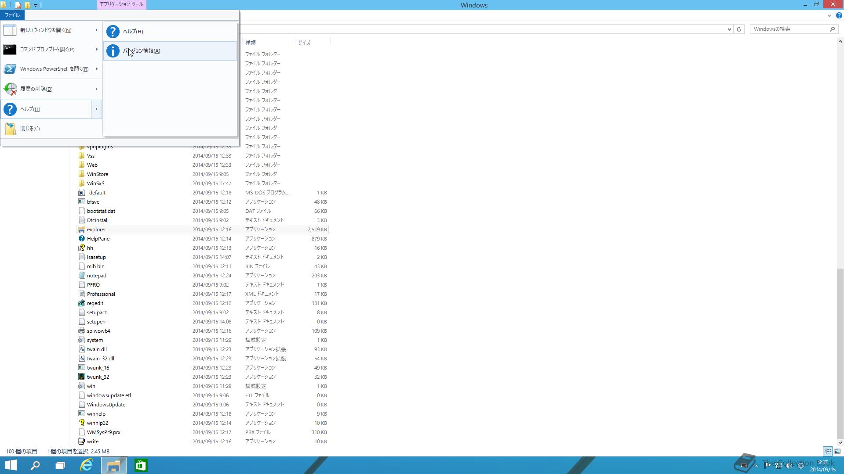
Task: Click the notepad file icon
Action: 81,276
